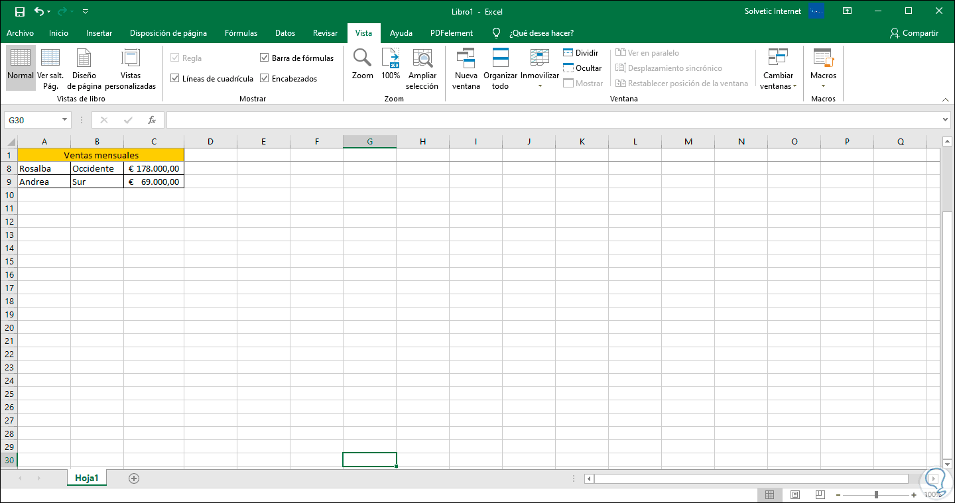Open the Ayuda tab

(401, 33)
